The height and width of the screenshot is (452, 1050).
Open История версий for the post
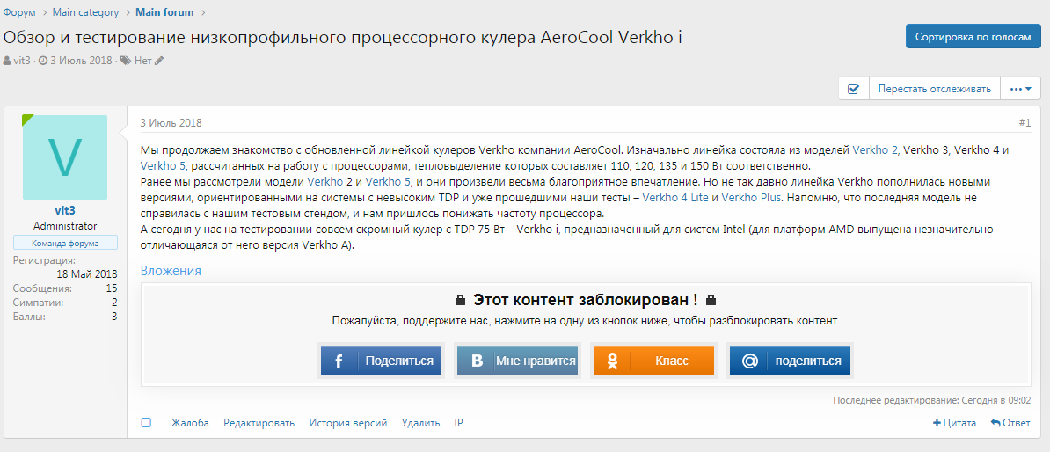347,423
